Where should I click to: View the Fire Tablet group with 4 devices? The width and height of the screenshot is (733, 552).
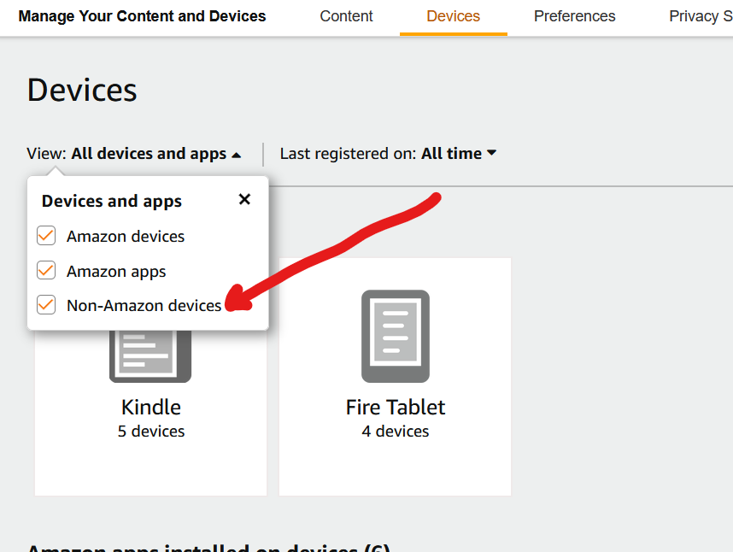coord(395,419)
